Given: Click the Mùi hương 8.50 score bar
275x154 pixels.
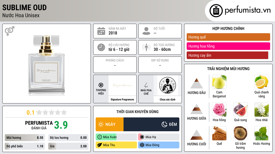Looking at the screenshot, I should pos(25,138).
